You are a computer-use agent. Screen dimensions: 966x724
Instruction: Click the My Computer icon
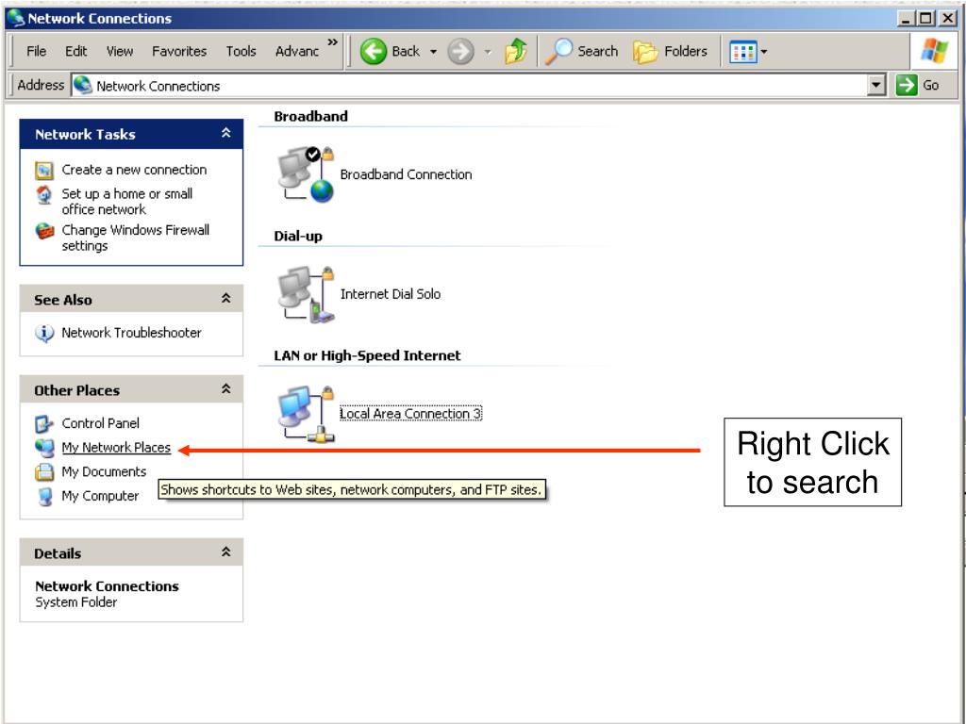(44, 496)
